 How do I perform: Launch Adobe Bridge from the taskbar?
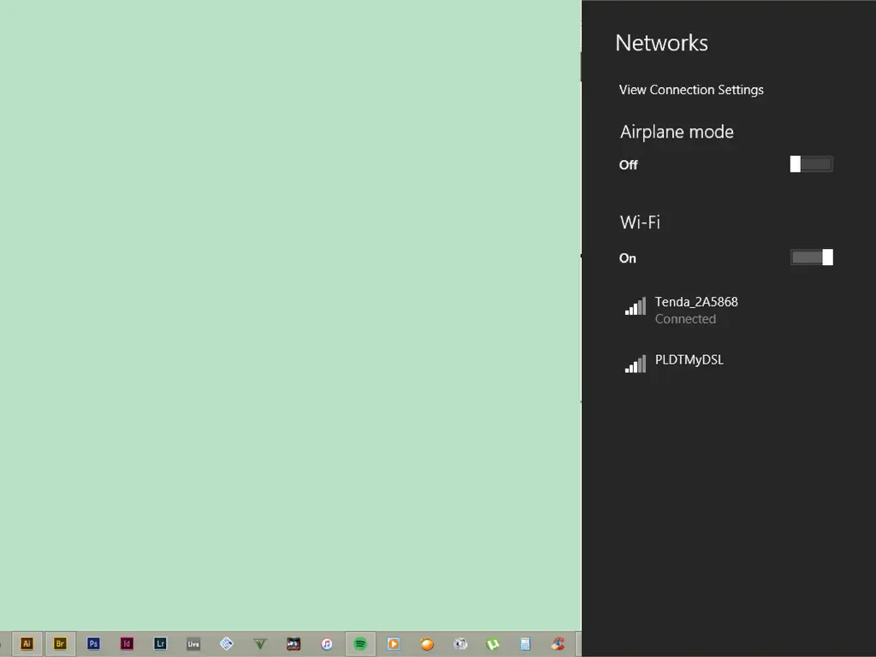[x=60, y=644]
